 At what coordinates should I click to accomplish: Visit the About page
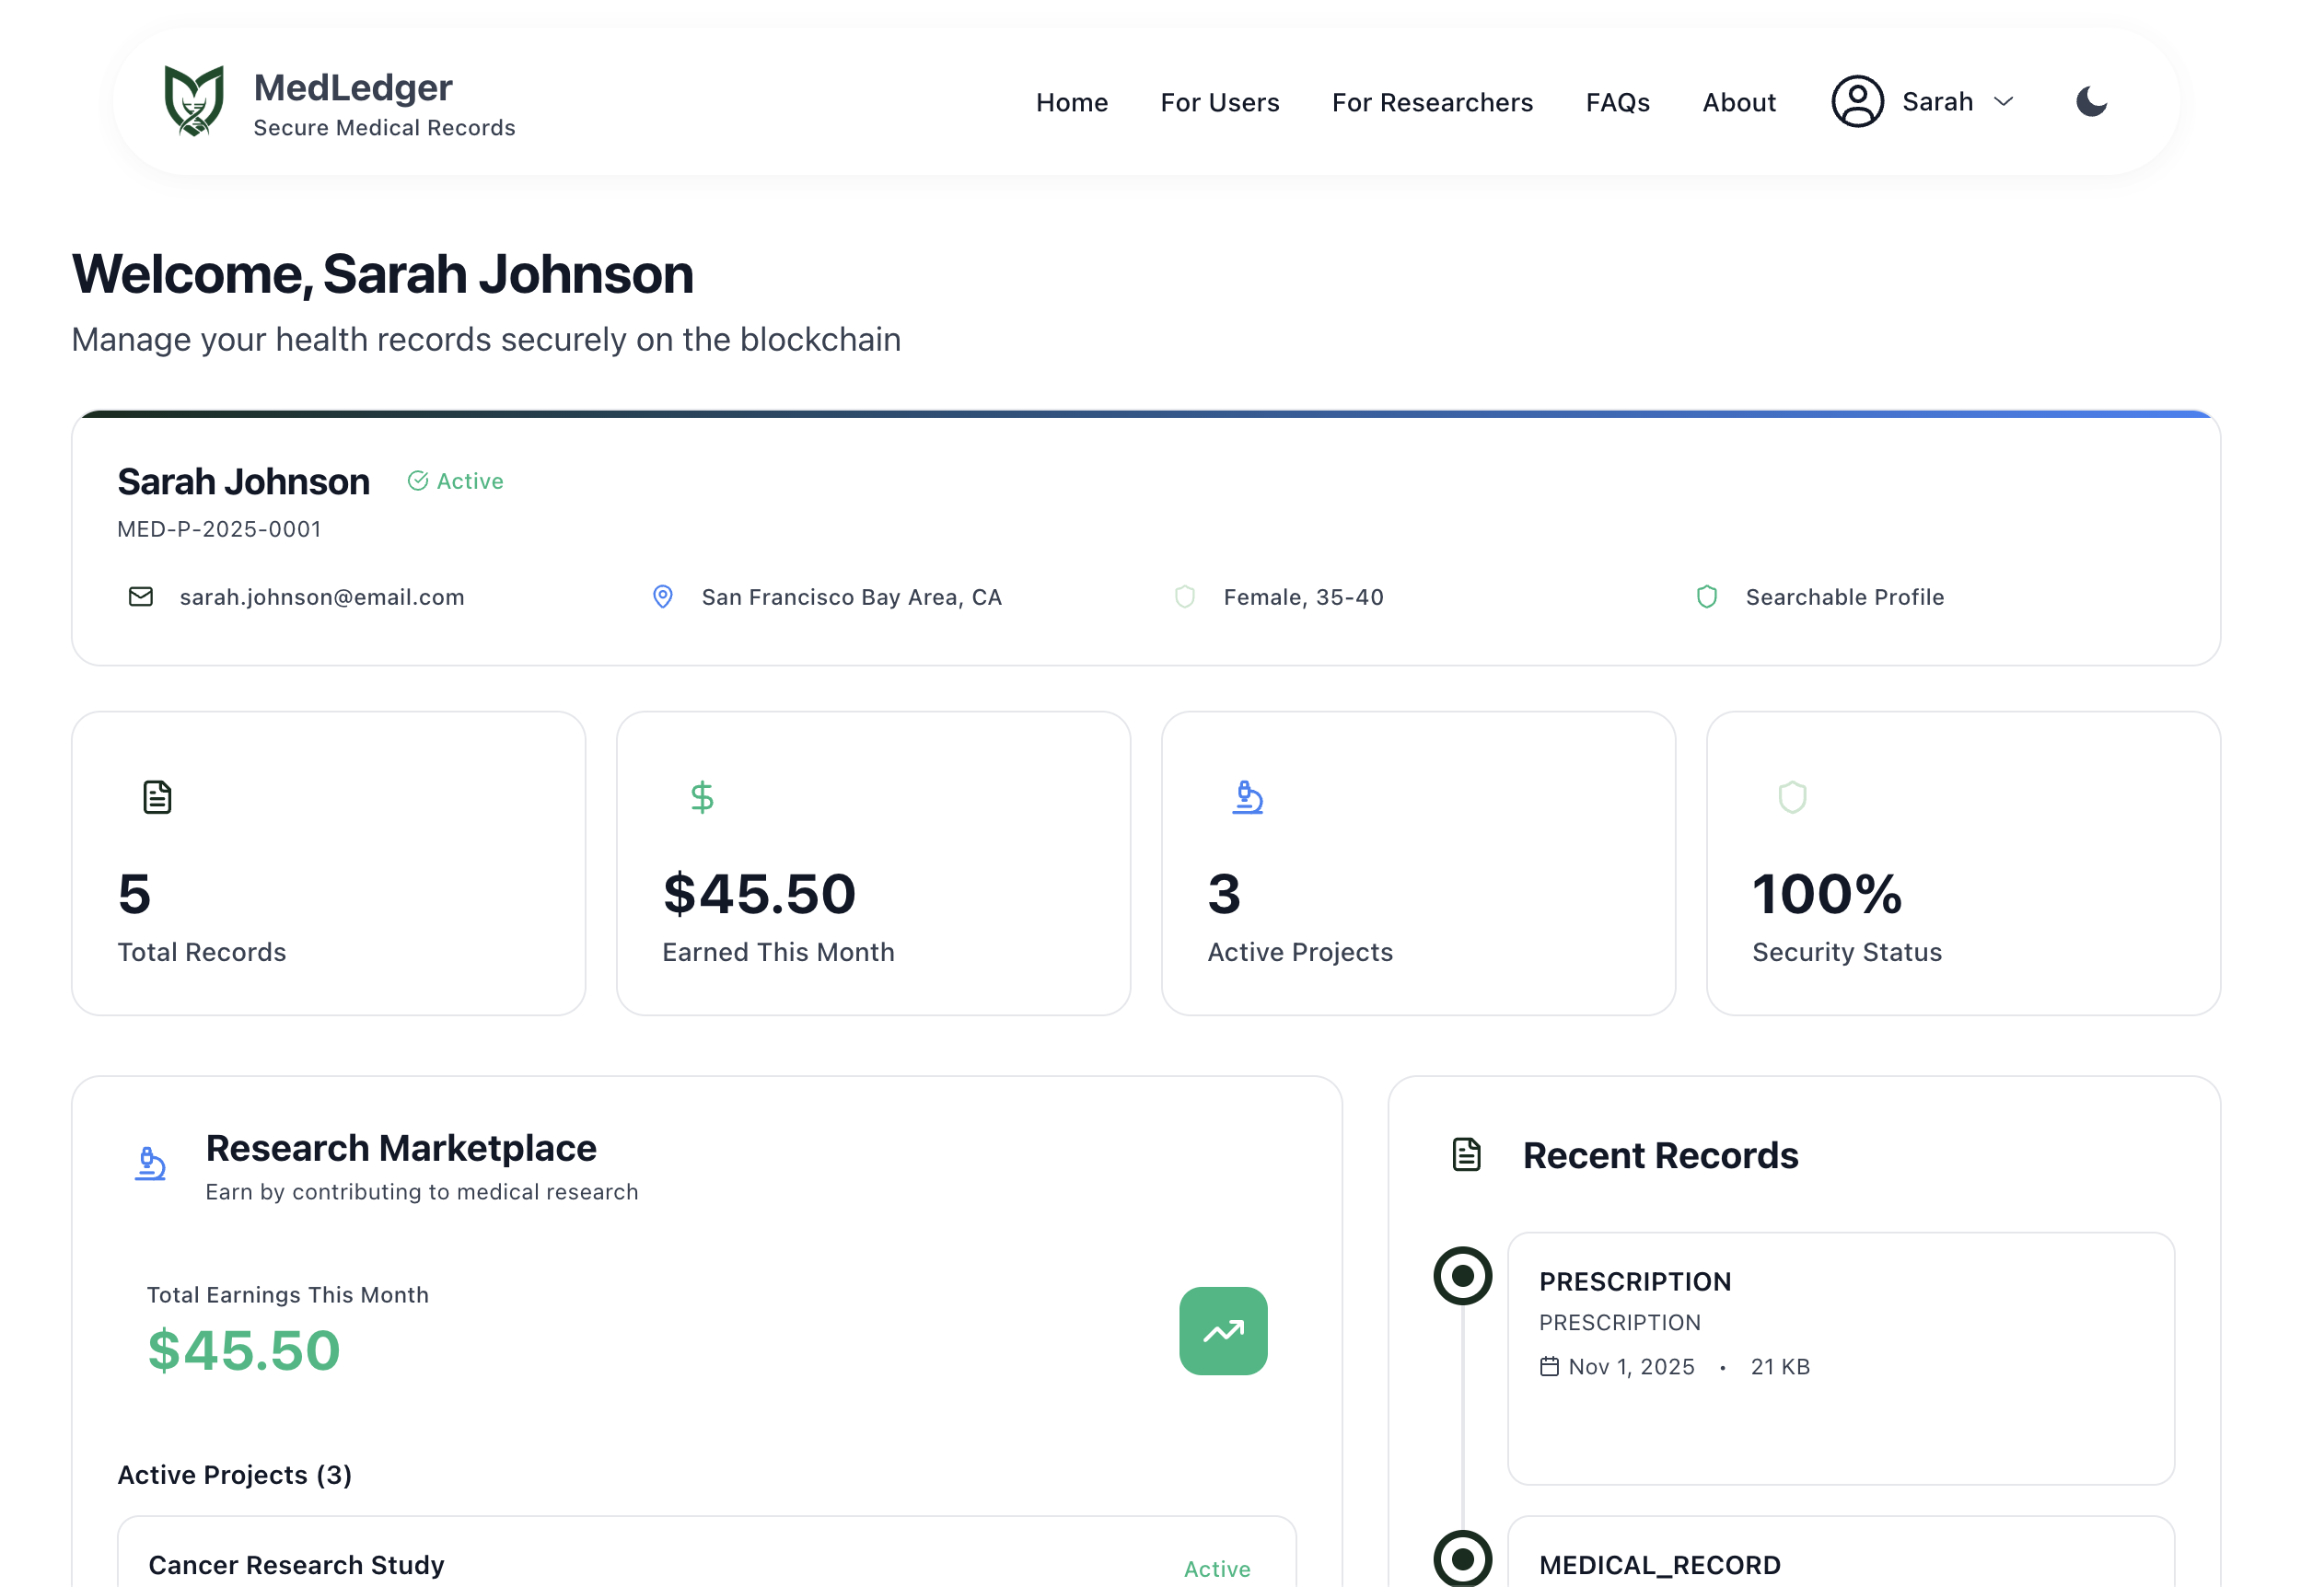(1738, 103)
